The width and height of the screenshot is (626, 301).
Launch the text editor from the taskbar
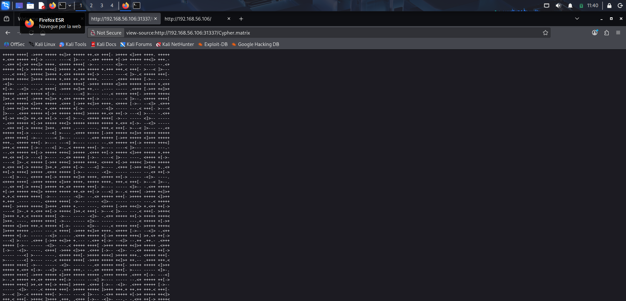[41, 6]
